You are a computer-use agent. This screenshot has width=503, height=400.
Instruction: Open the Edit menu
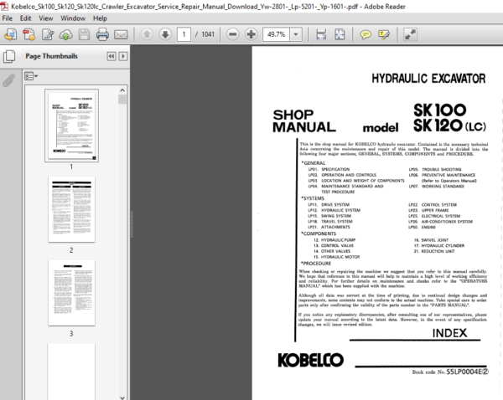tap(26, 18)
